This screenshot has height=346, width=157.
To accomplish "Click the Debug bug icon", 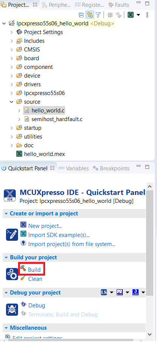I will point(23,304).
